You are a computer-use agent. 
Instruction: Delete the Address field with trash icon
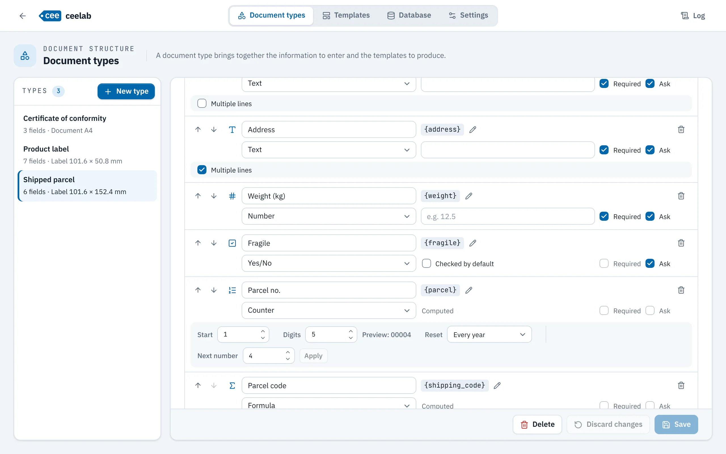point(681,129)
